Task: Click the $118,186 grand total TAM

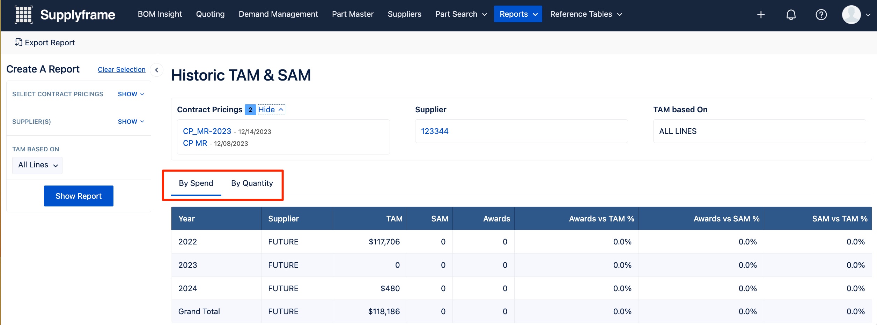Action: click(384, 311)
